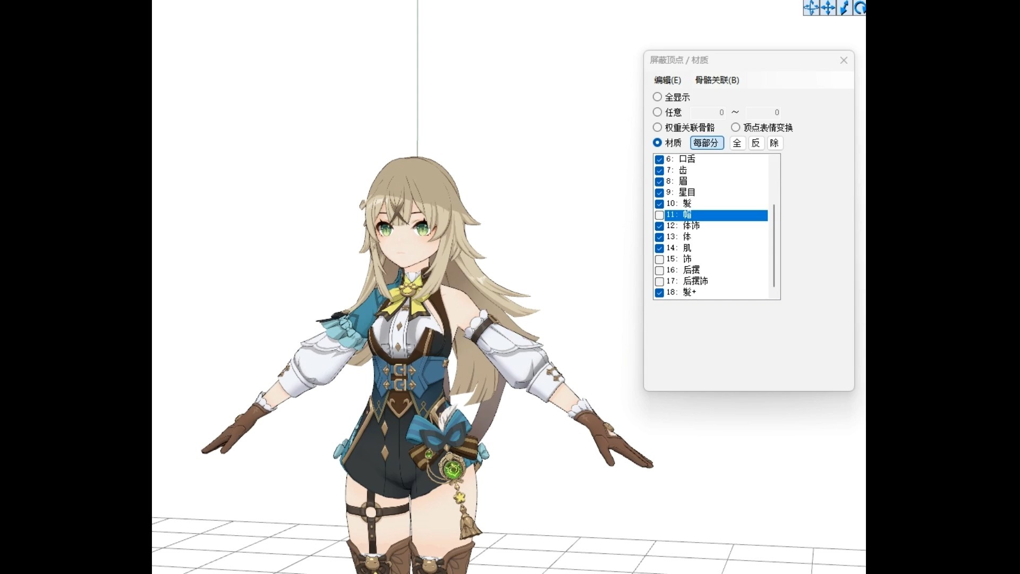
Task: Uncheck material 6: 口舌
Action: click(659, 159)
